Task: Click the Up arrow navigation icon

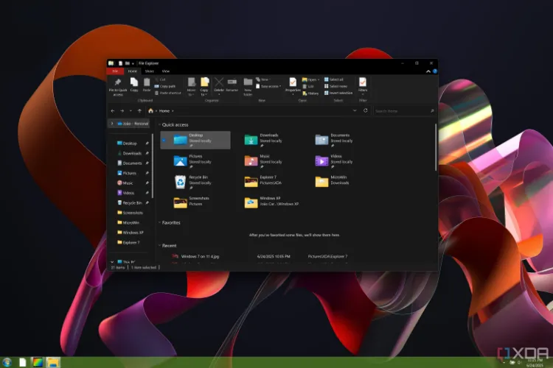Action: tap(139, 110)
